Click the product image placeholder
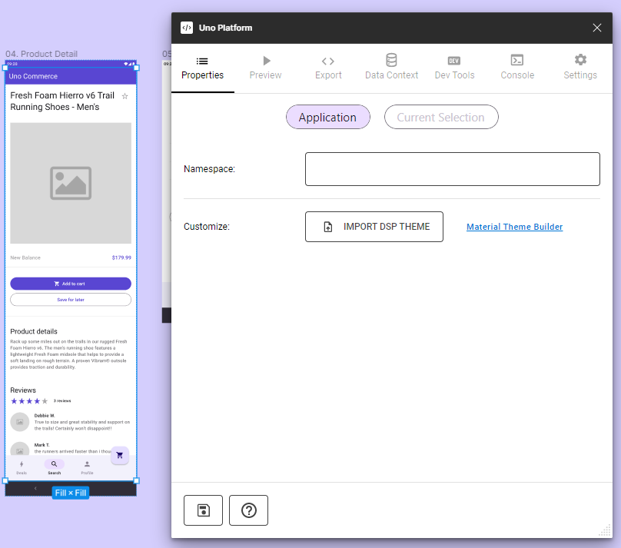This screenshot has width=621, height=548. [71, 183]
